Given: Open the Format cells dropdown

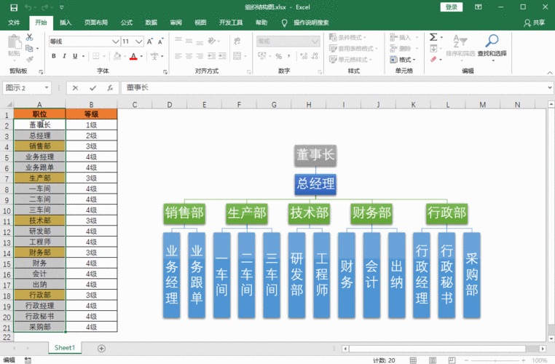Looking at the screenshot, I should [403, 60].
